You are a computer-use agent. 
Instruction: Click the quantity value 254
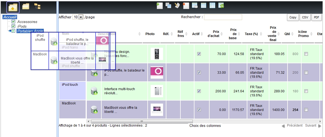(x=295, y=110)
